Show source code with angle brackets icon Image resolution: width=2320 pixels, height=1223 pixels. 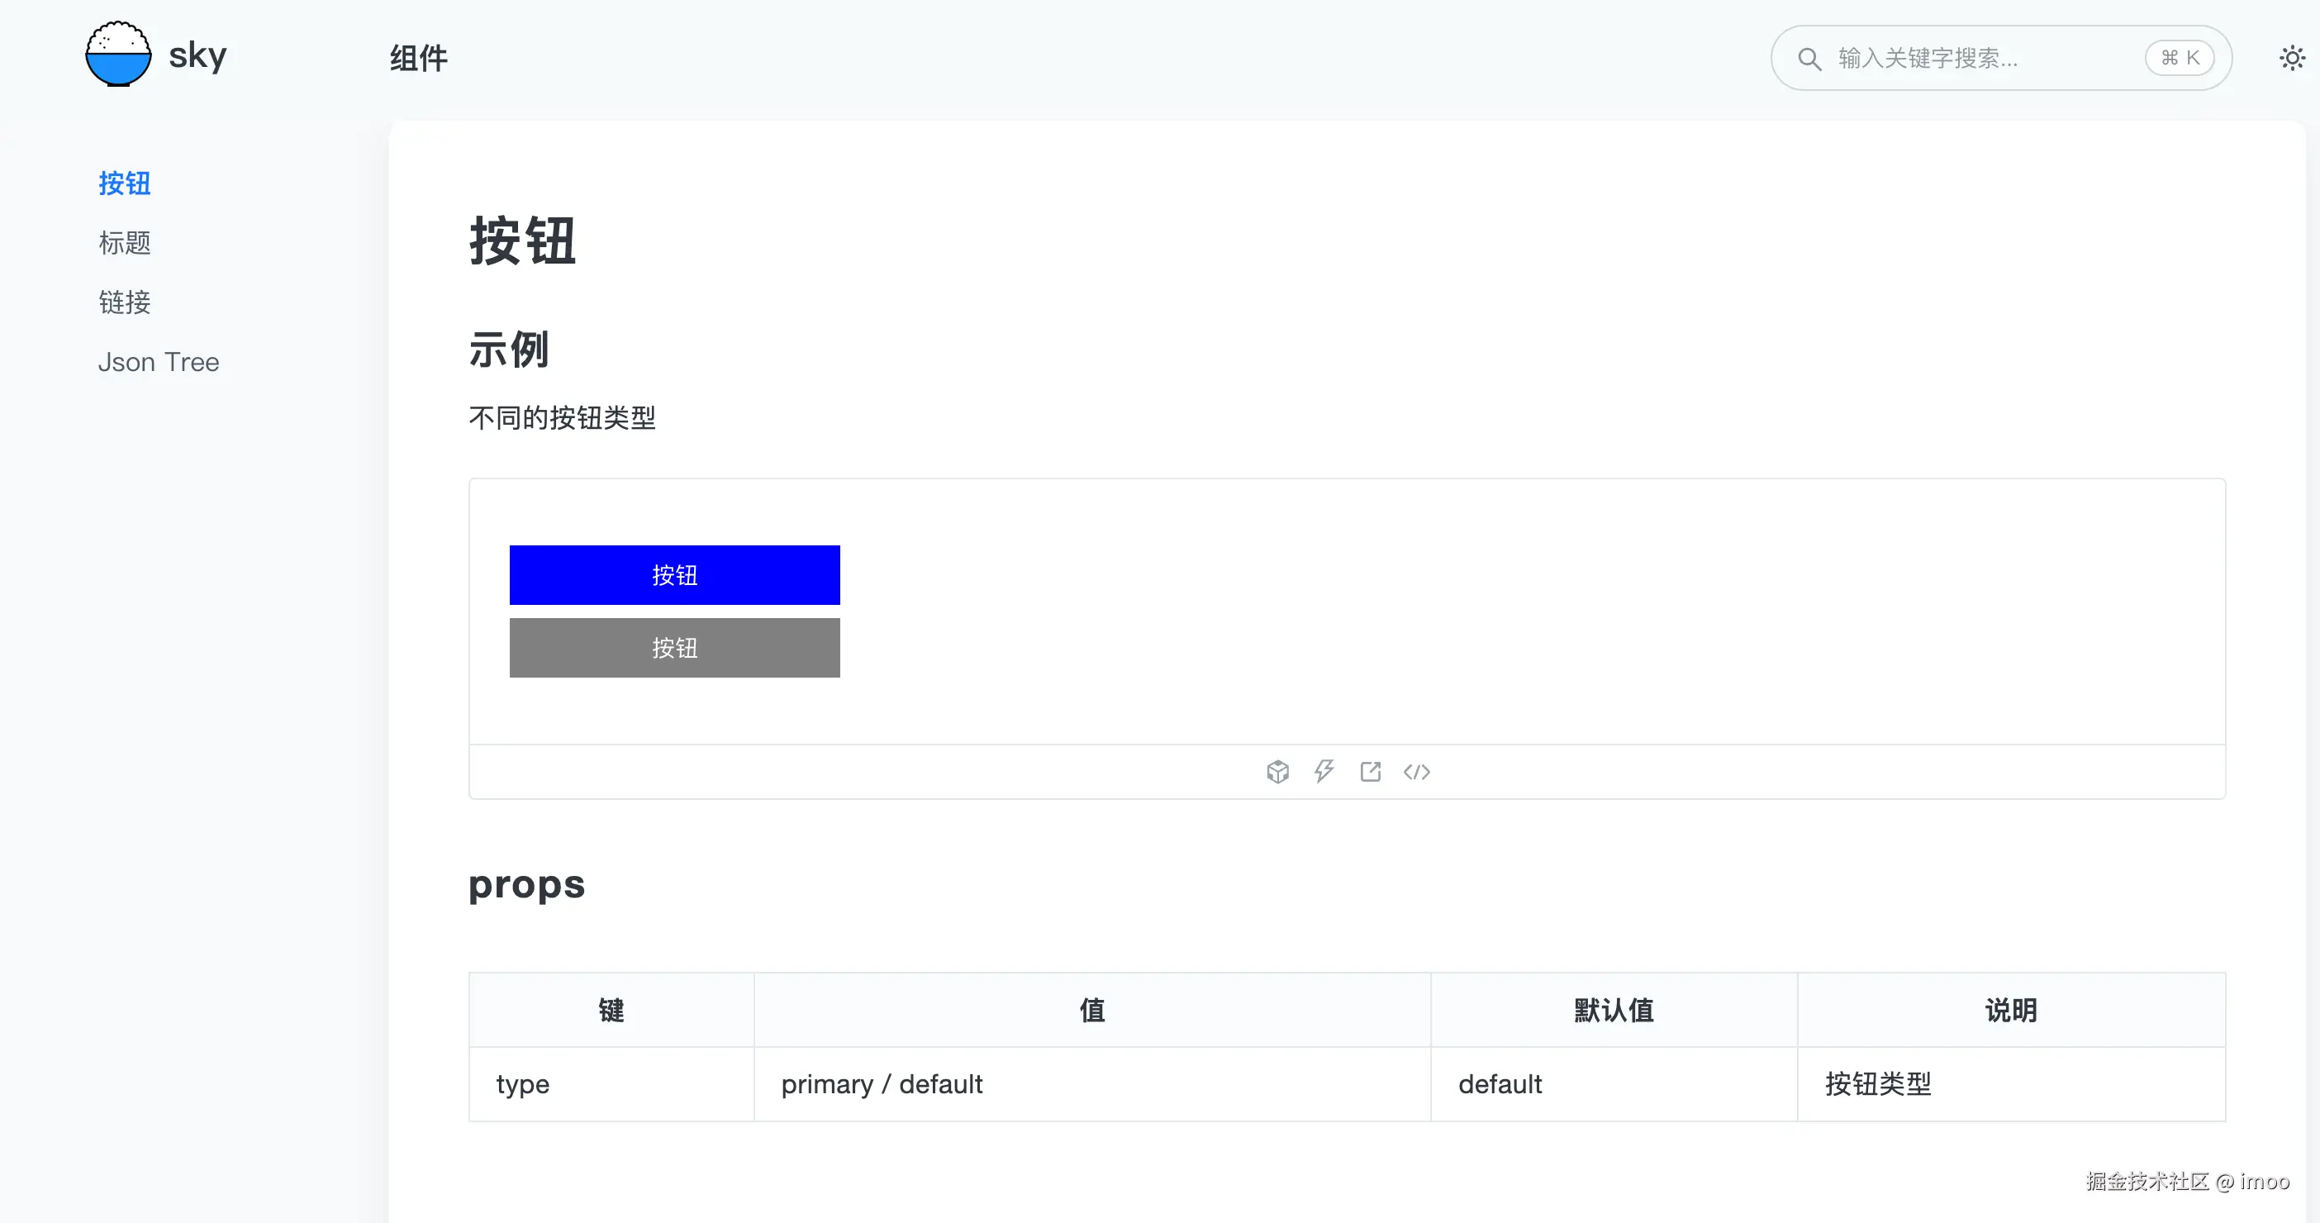point(1417,772)
